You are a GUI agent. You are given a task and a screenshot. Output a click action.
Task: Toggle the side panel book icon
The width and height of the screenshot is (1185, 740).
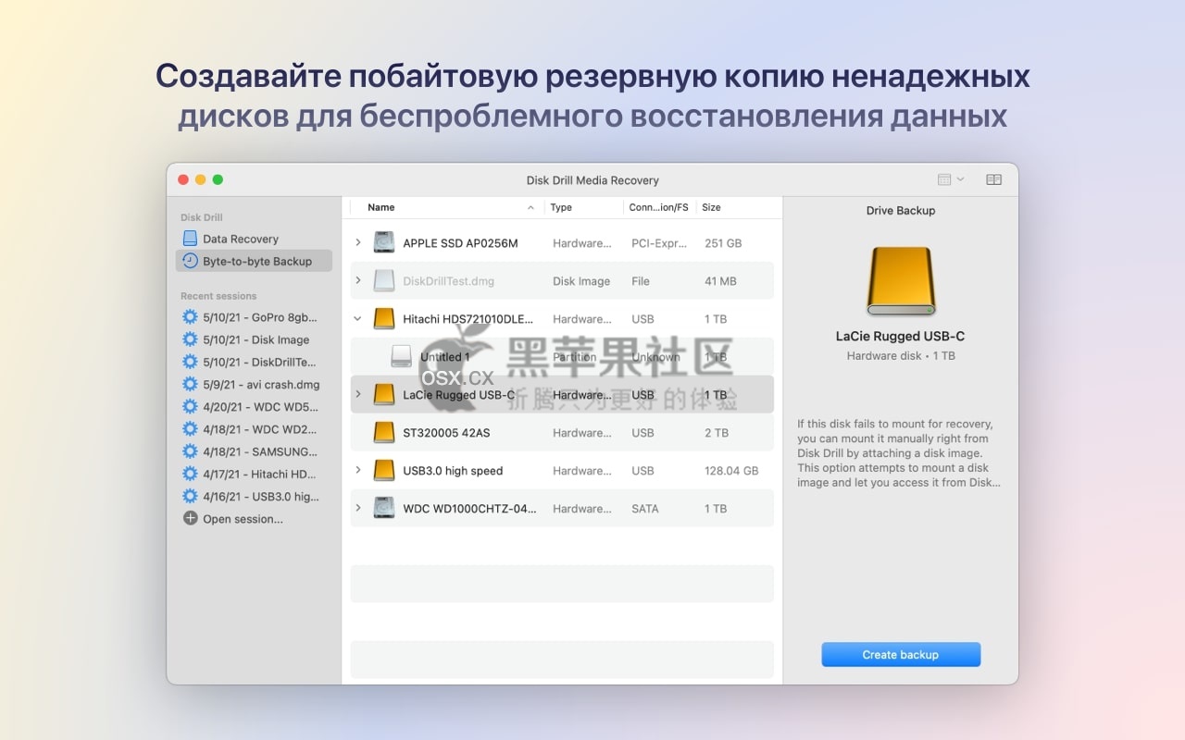[993, 179]
